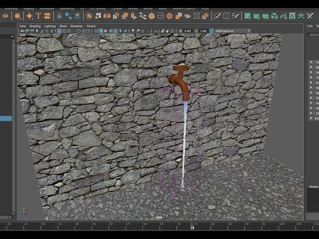This screenshot has height=239, width=319.
Task: Click the first green flat square icon
Action: coord(247,16)
